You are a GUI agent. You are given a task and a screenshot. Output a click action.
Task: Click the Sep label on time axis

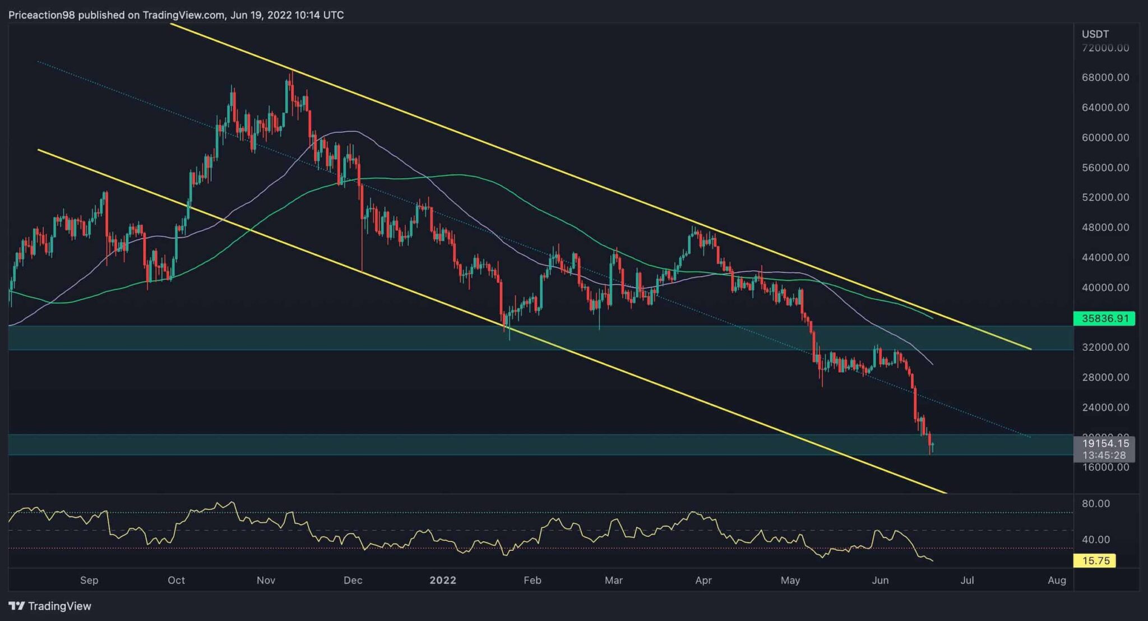[89, 580]
